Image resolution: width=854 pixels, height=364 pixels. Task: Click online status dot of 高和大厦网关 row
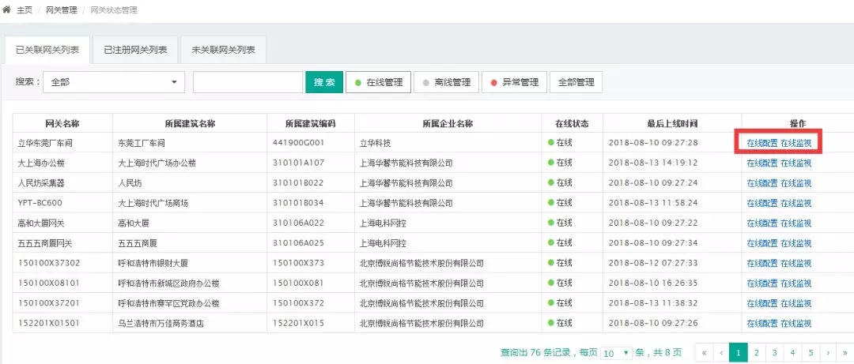tap(550, 223)
